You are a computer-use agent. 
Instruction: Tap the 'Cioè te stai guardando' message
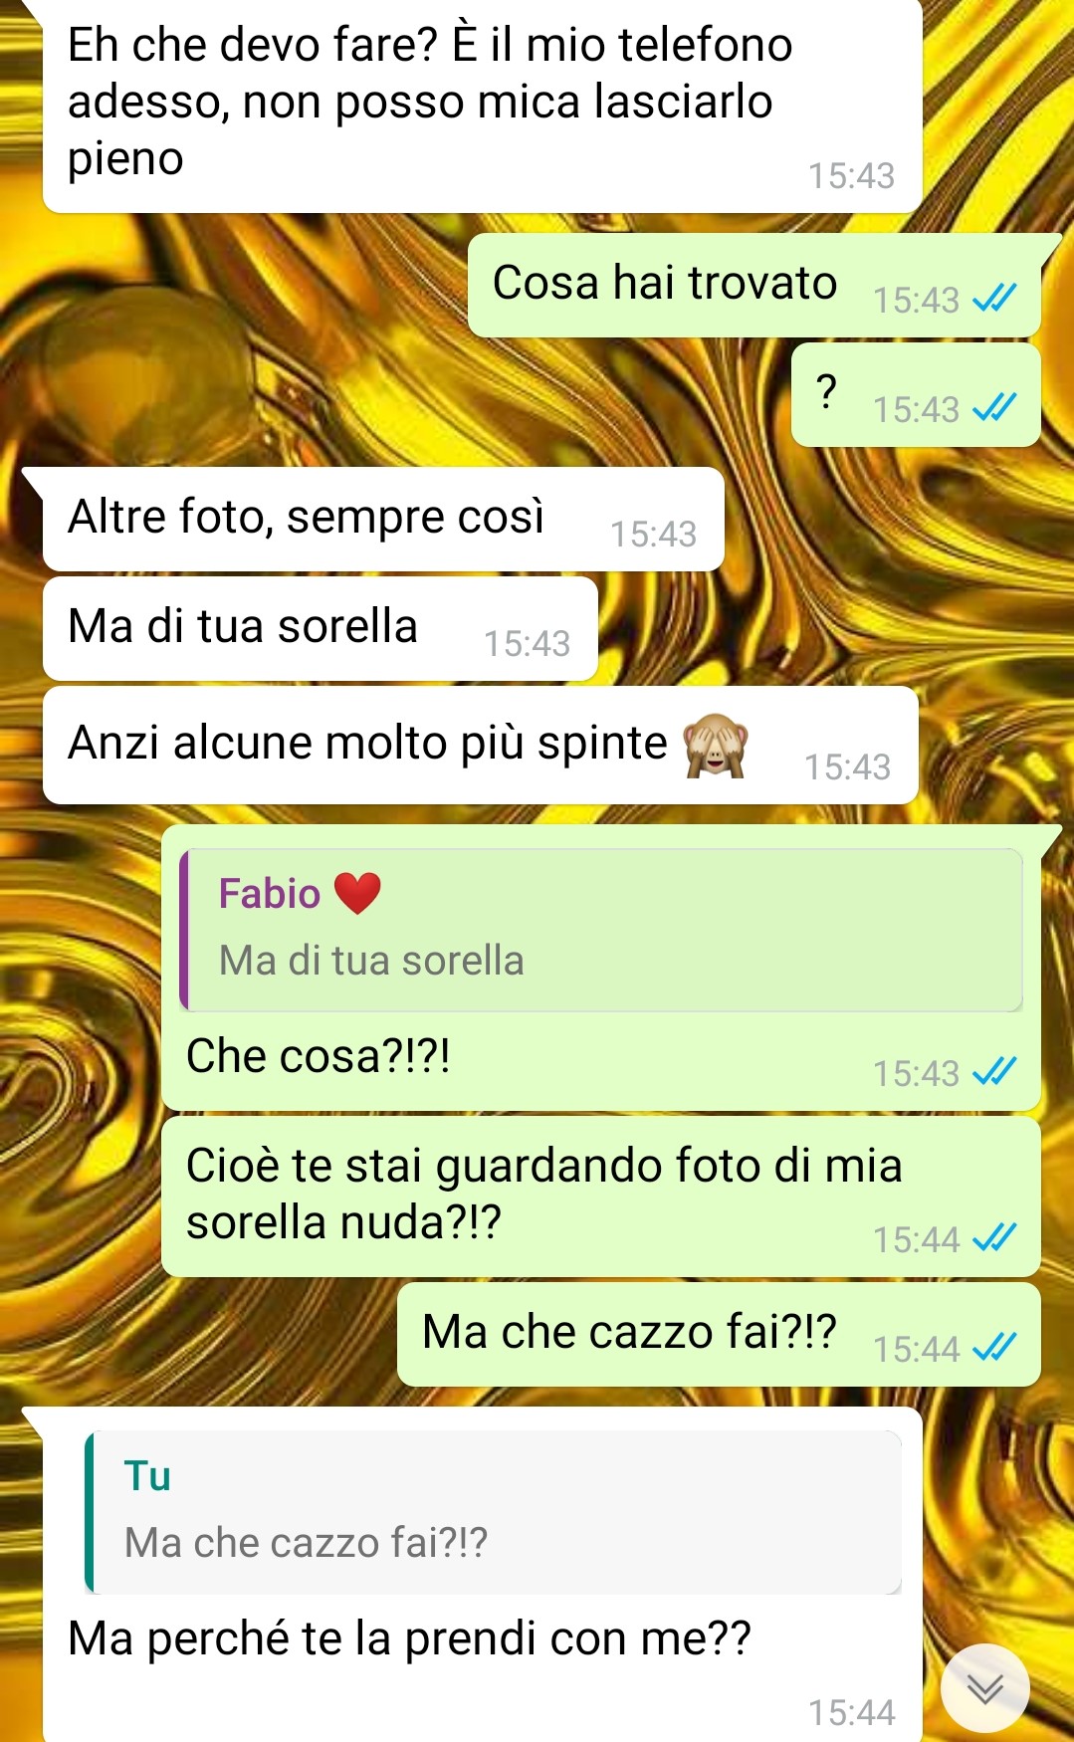click(601, 1196)
